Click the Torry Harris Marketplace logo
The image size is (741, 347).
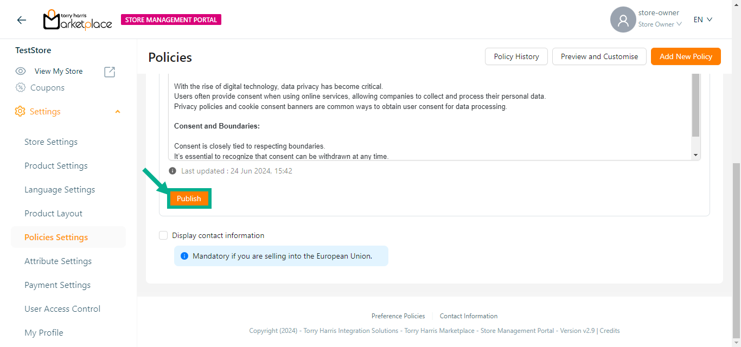(78, 20)
